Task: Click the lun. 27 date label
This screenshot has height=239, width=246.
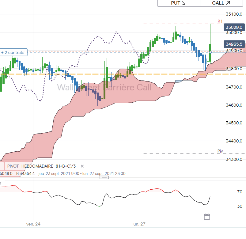Action: 139,224
